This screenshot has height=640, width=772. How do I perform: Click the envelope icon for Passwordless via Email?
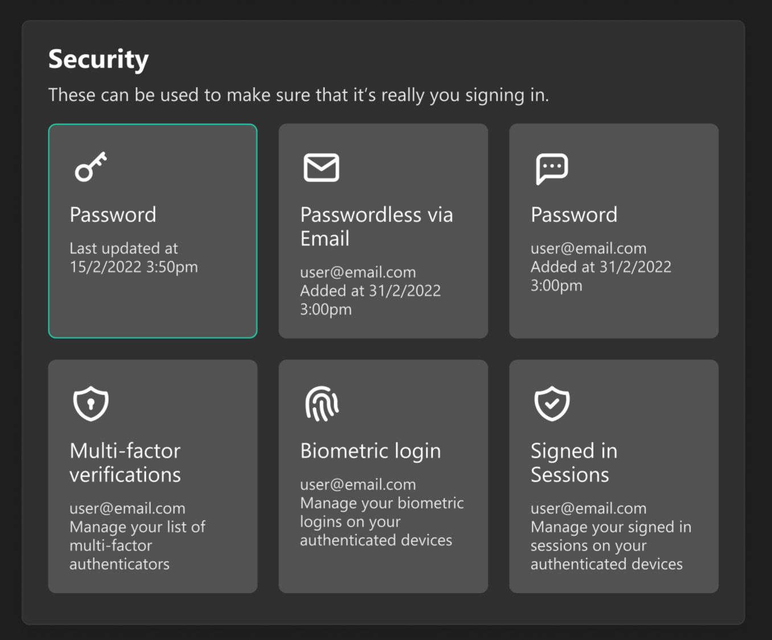[321, 167]
